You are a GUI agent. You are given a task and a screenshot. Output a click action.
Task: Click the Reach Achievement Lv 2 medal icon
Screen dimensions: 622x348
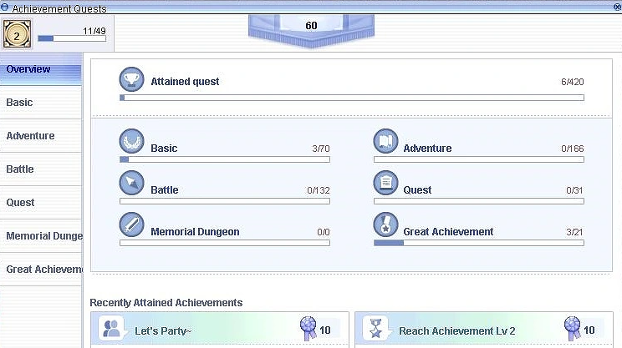click(376, 329)
